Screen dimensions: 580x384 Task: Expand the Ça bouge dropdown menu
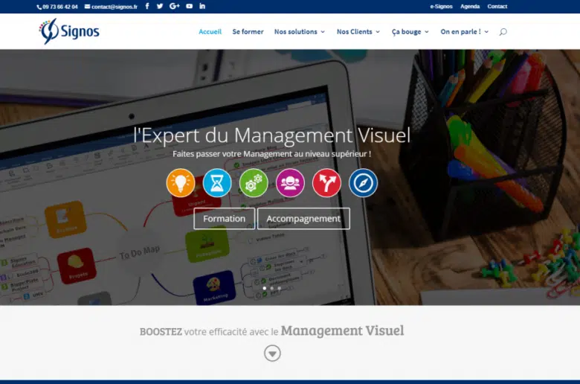click(x=410, y=32)
